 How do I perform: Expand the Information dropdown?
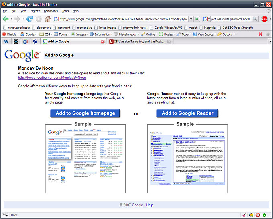tap(101, 34)
